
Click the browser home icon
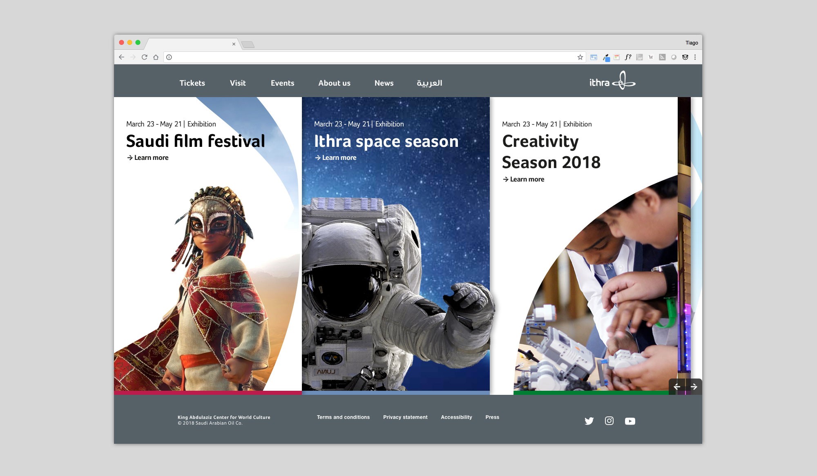[156, 57]
